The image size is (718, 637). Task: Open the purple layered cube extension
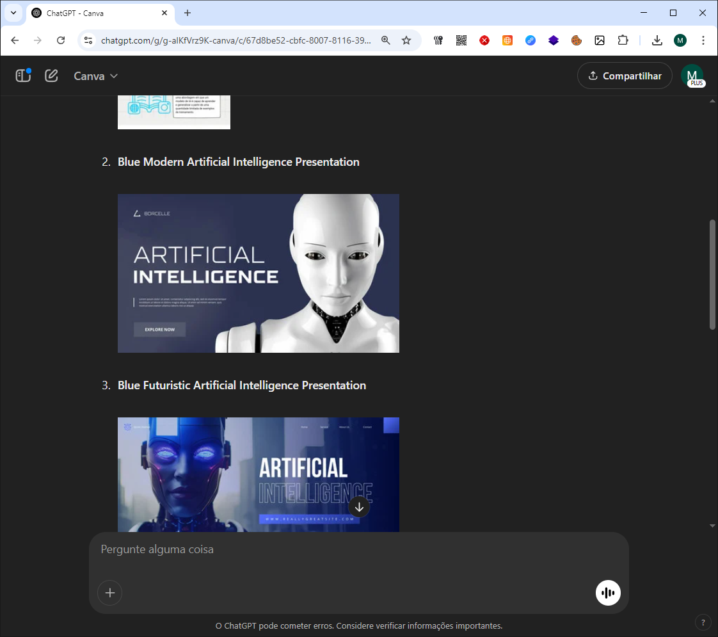tap(554, 40)
